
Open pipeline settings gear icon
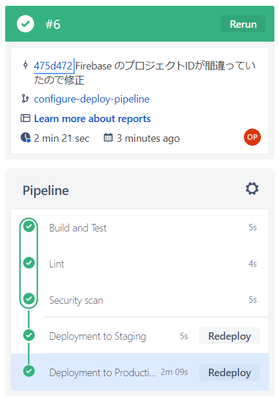click(252, 189)
